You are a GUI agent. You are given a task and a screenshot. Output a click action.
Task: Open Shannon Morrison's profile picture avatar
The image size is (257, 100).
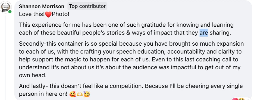(x=6, y=7)
